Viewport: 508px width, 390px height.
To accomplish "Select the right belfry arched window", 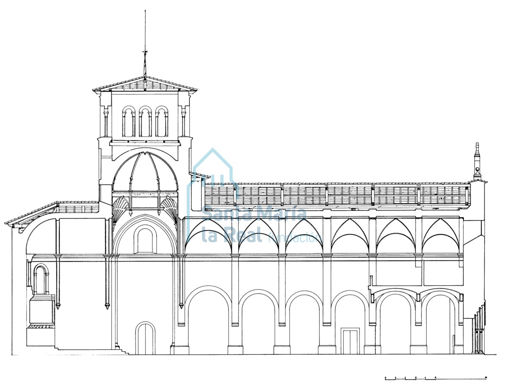I will click(162, 122).
